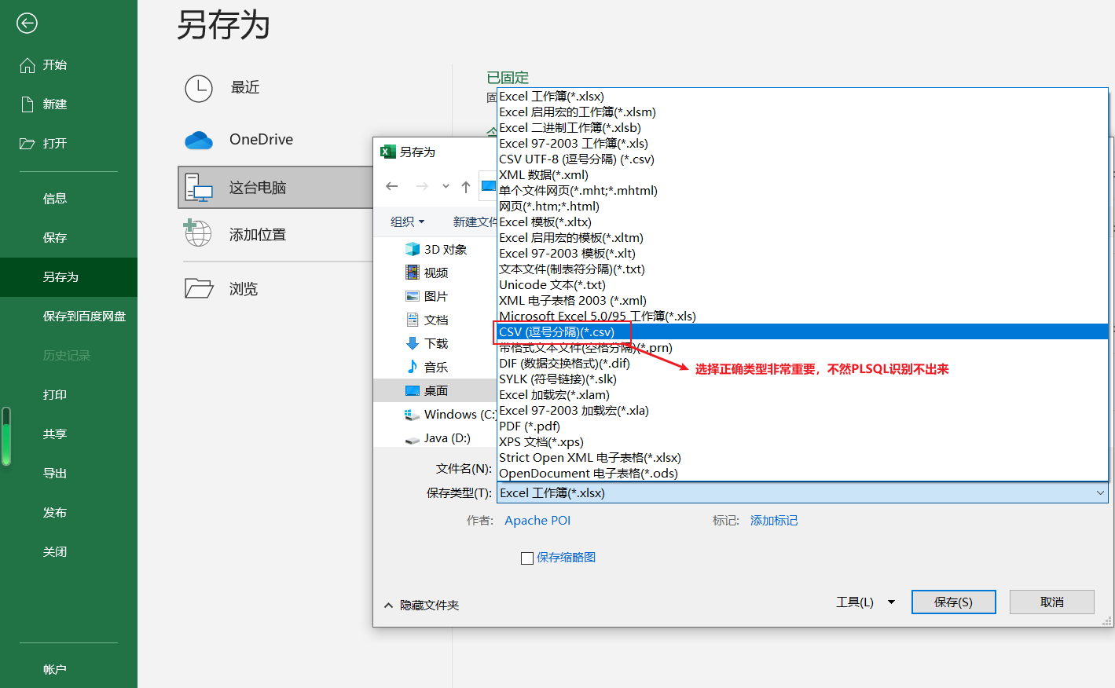Click the back arrow in Save As dialog
This screenshot has height=688, width=1115.
392,186
